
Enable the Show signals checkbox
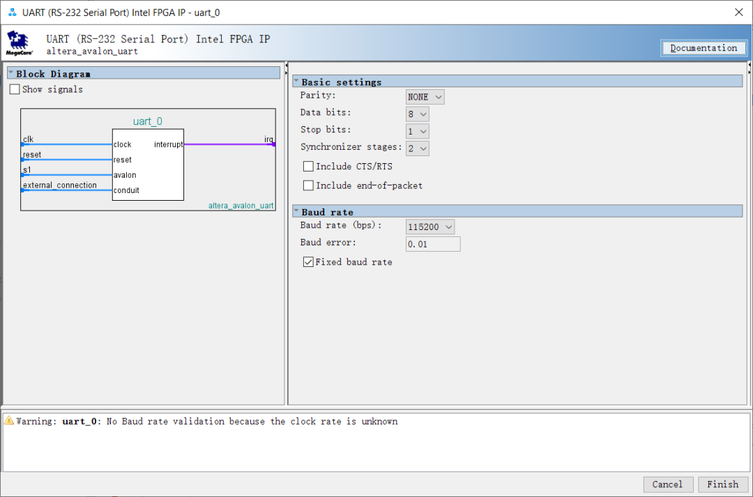point(15,89)
